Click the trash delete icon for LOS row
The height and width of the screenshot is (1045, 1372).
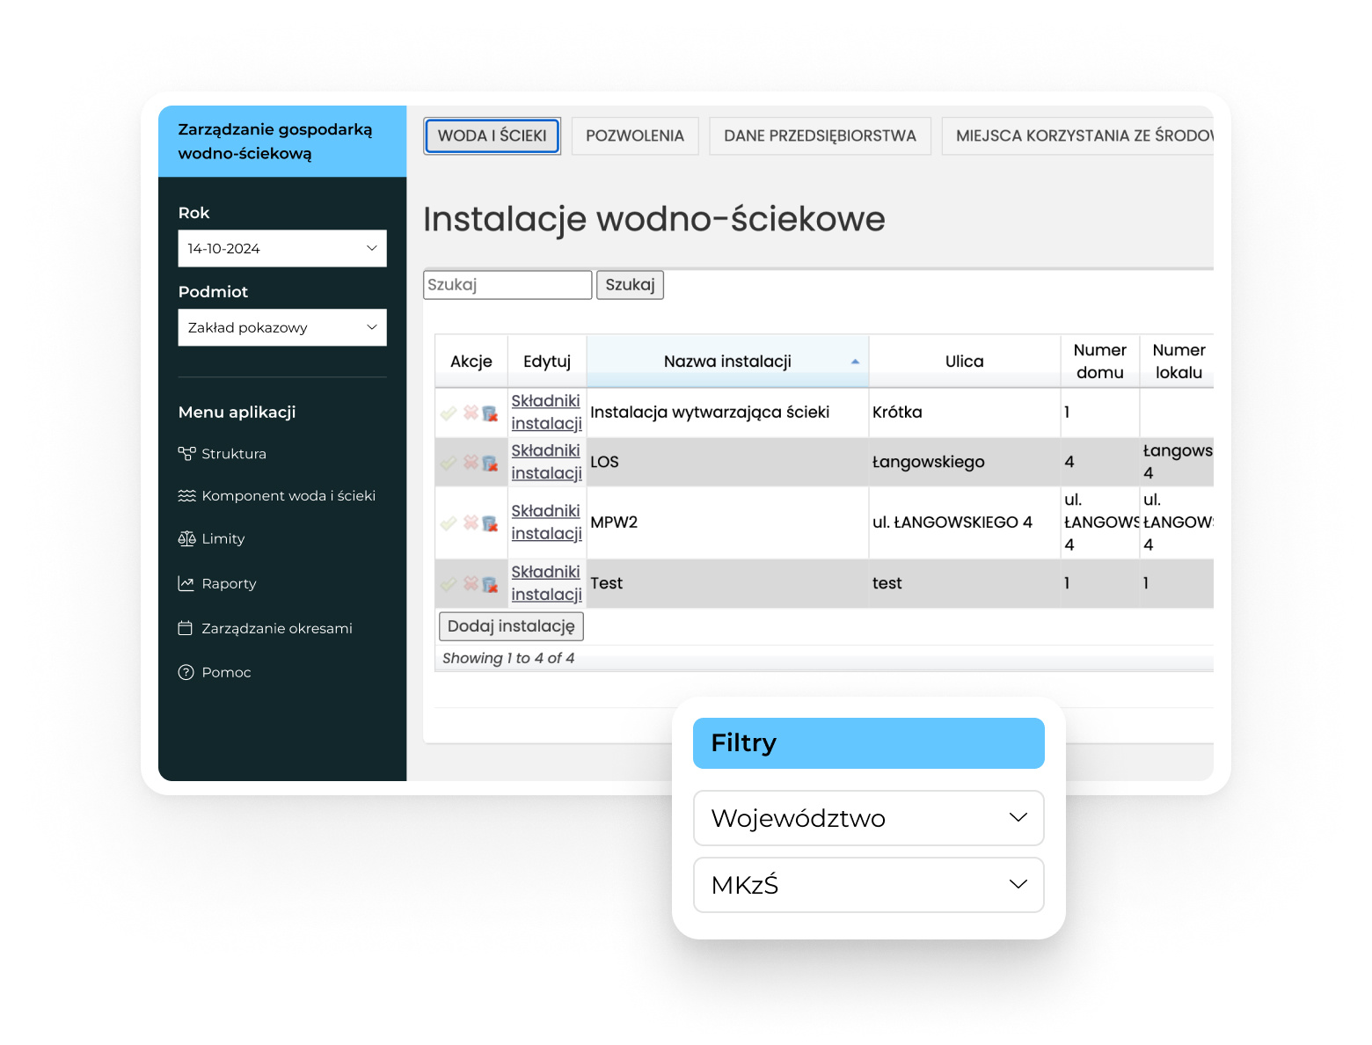[490, 464]
